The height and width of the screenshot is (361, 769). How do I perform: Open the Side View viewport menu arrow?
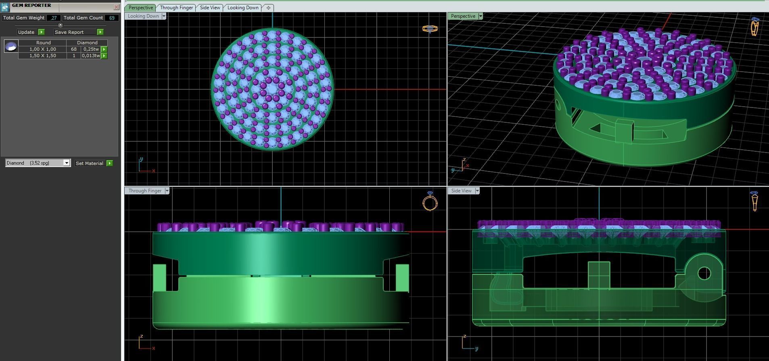(x=477, y=191)
